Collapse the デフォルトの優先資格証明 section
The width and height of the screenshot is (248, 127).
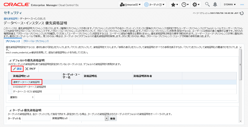click(x=10, y=60)
